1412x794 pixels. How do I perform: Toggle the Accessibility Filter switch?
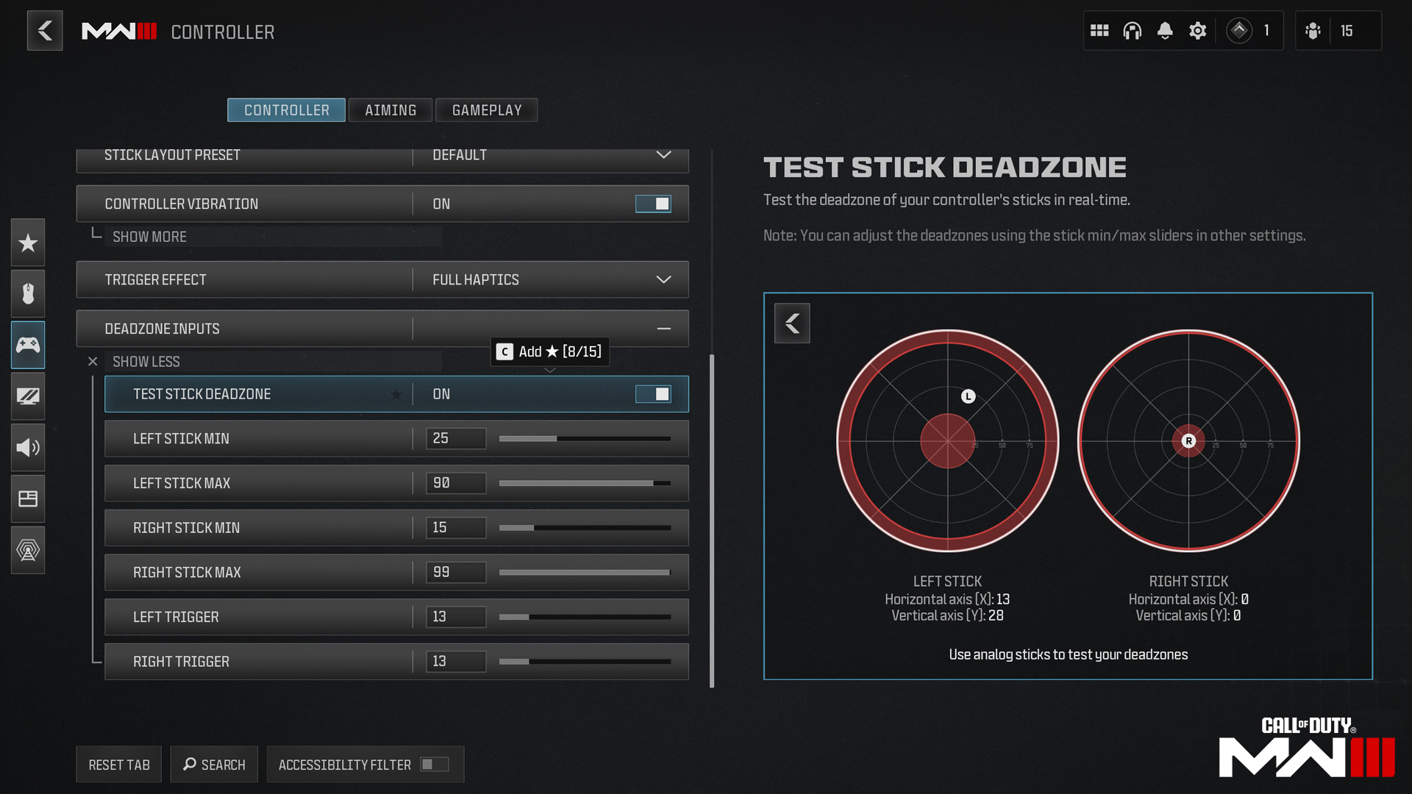[x=432, y=765]
